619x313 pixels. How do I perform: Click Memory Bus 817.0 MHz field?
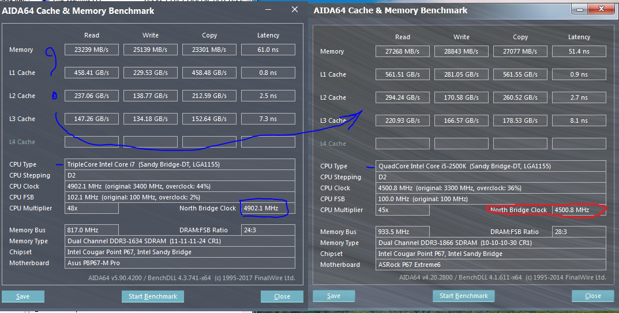92,230
